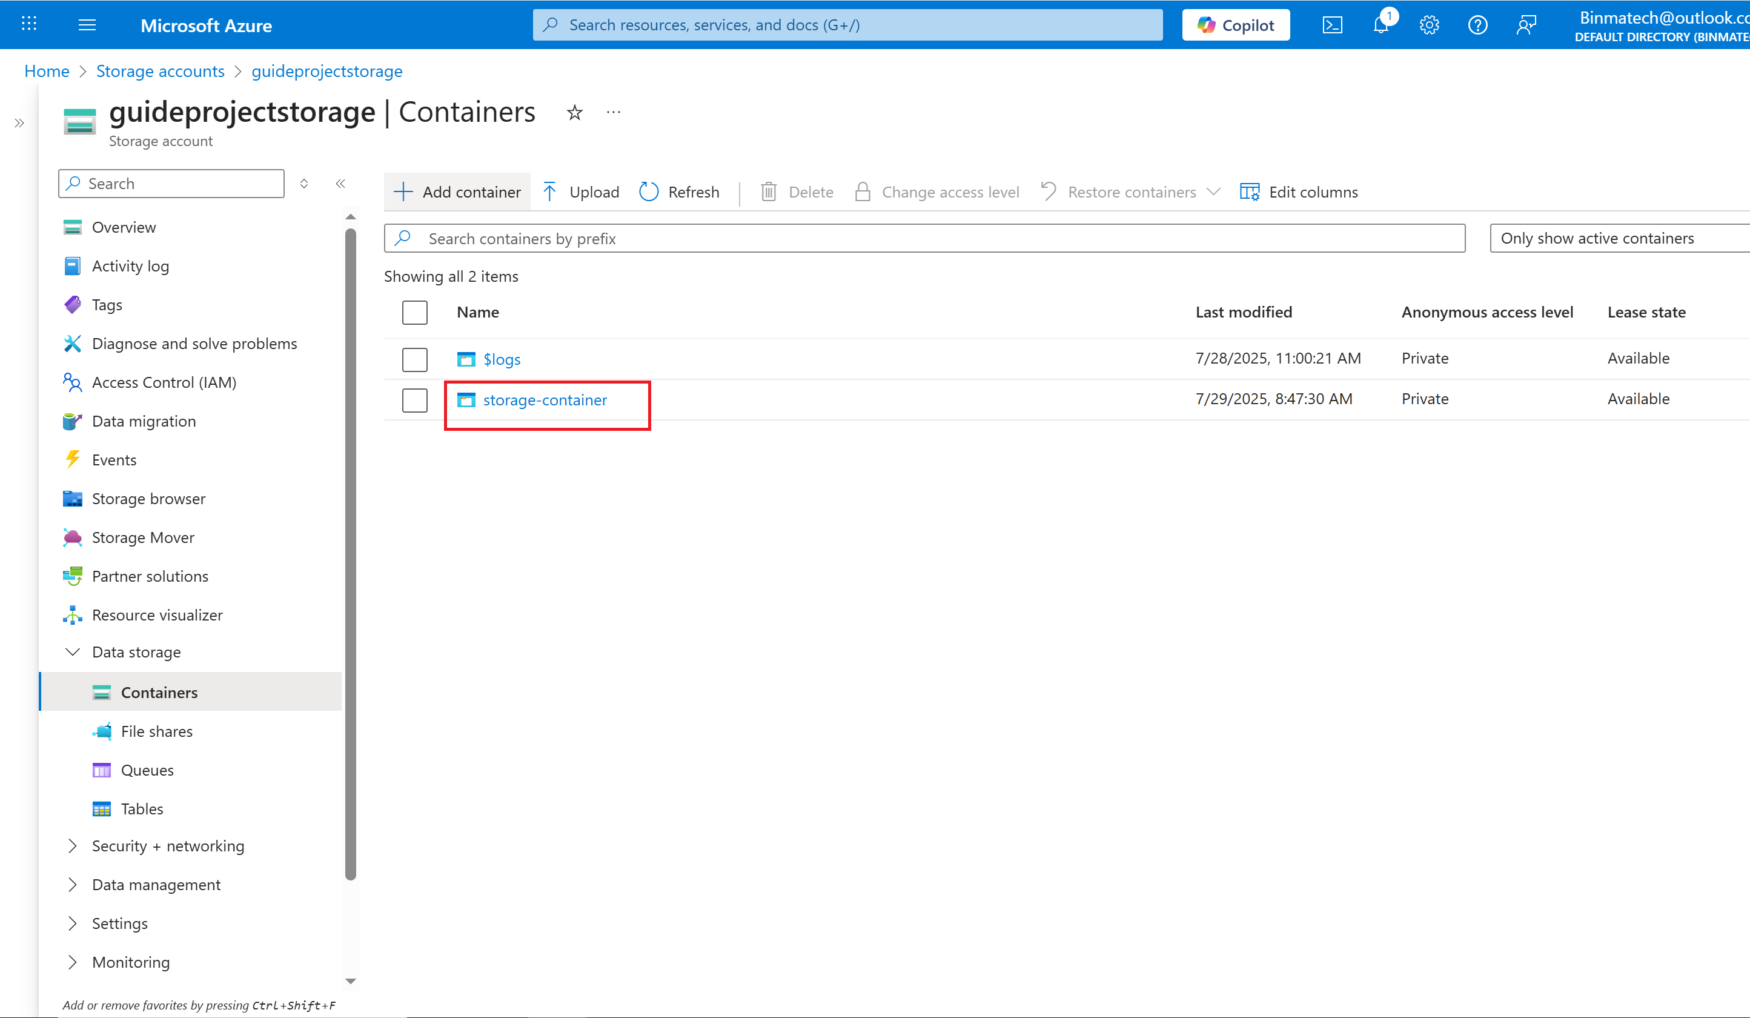The height and width of the screenshot is (1018, 1750).
Task: Click the Add container button
Action: pos(457,192)
